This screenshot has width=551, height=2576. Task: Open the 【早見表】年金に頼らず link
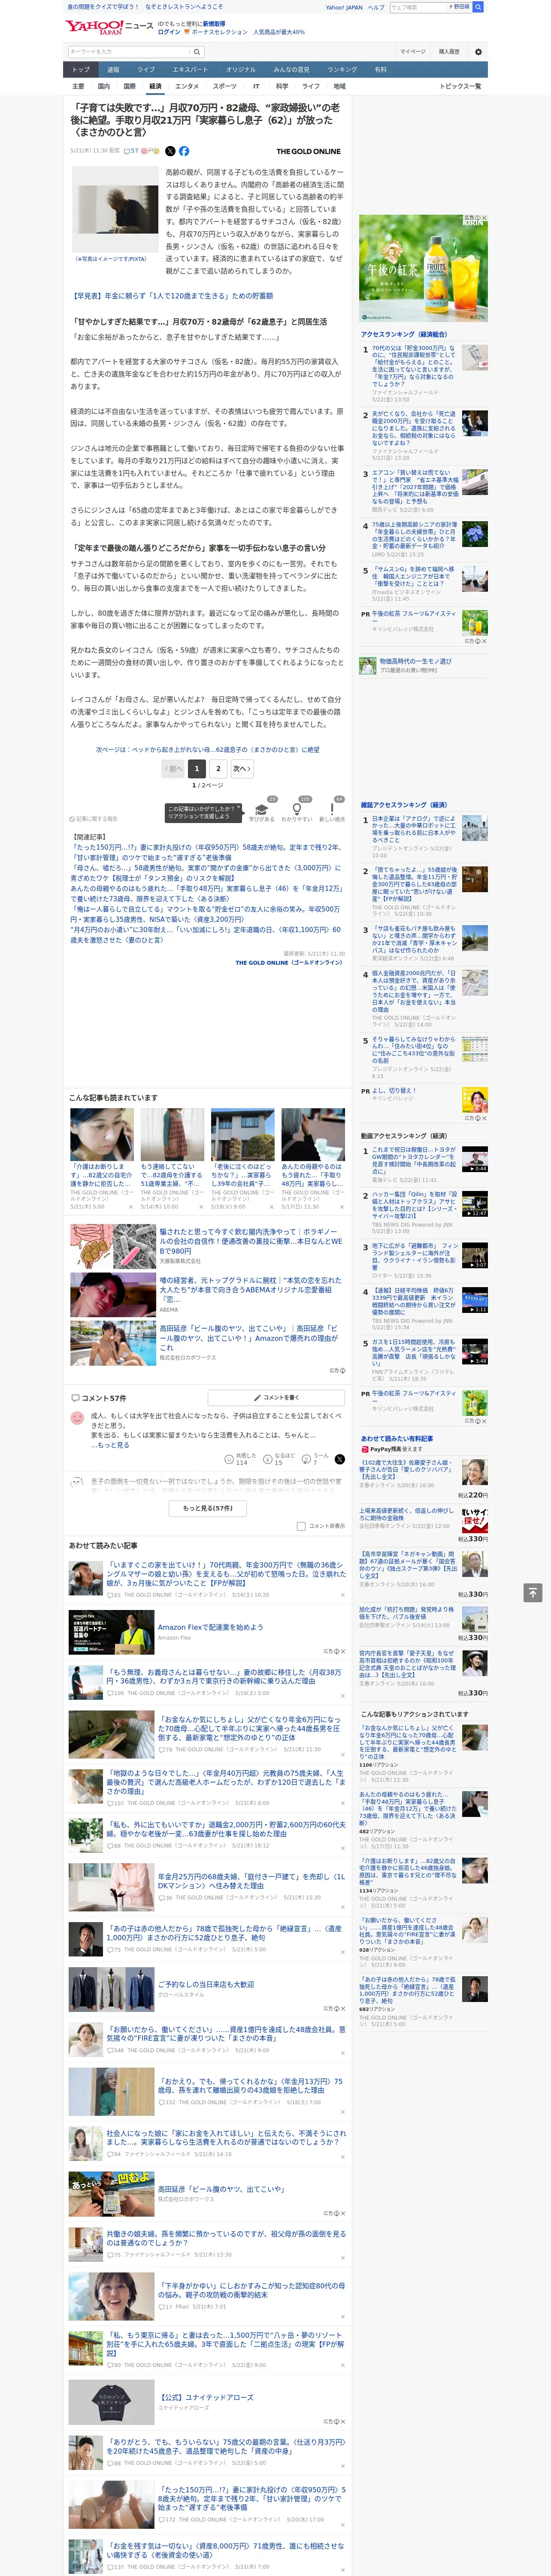pyautogui.click(x=172, y=296)
